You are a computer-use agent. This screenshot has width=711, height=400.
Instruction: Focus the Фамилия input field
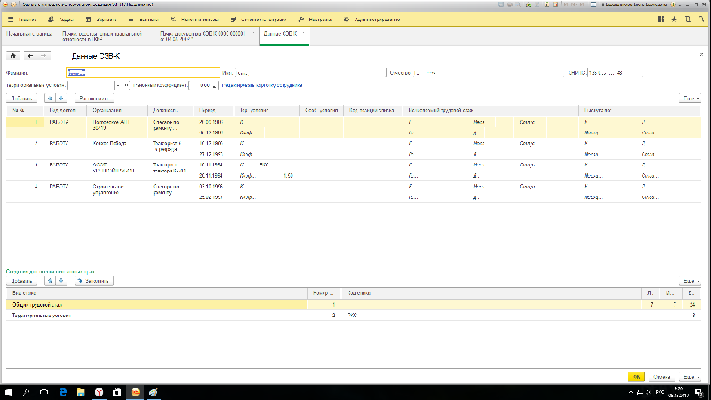click(142, 73)
